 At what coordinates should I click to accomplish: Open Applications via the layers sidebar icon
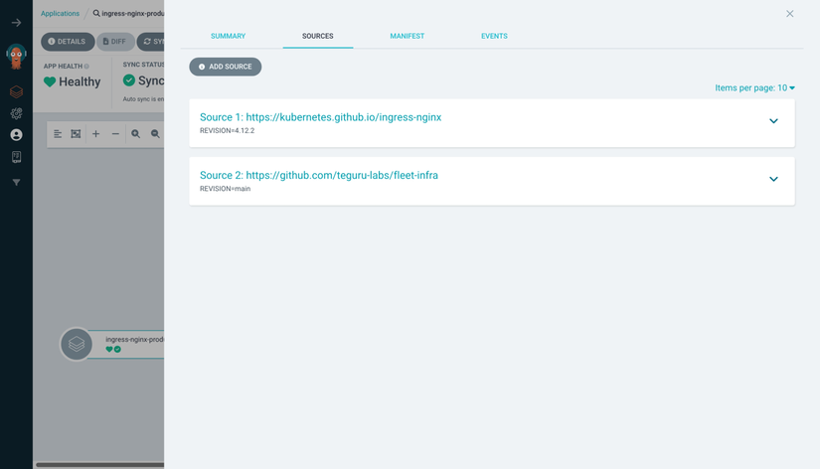point(16,91)
